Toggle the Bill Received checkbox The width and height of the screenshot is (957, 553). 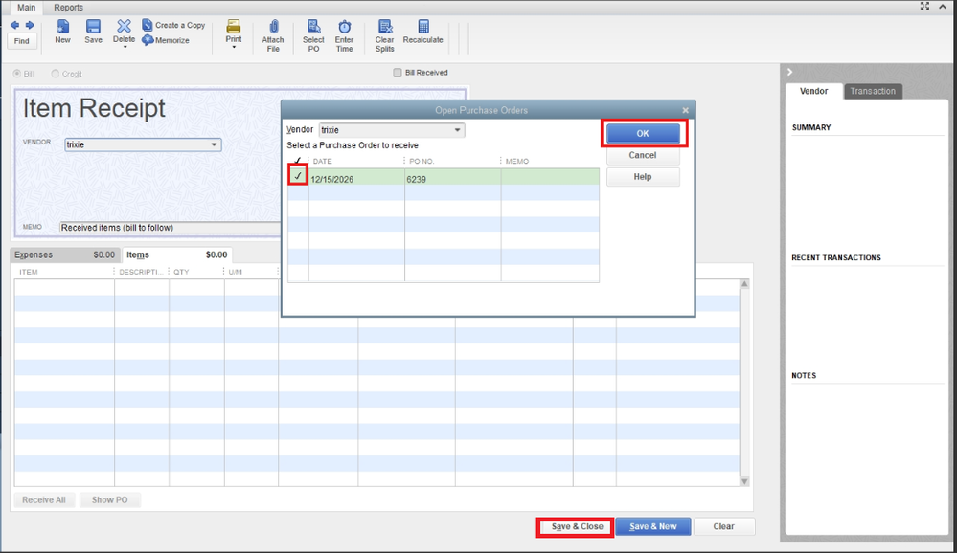click(398, 73)
